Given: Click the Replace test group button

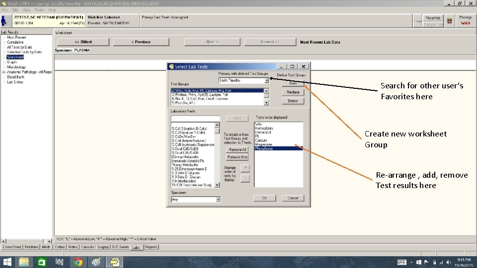Looking at the screenshot, I should 293,92.
